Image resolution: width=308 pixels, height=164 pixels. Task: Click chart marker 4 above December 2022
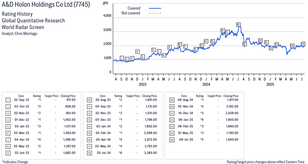pos(137,52)
